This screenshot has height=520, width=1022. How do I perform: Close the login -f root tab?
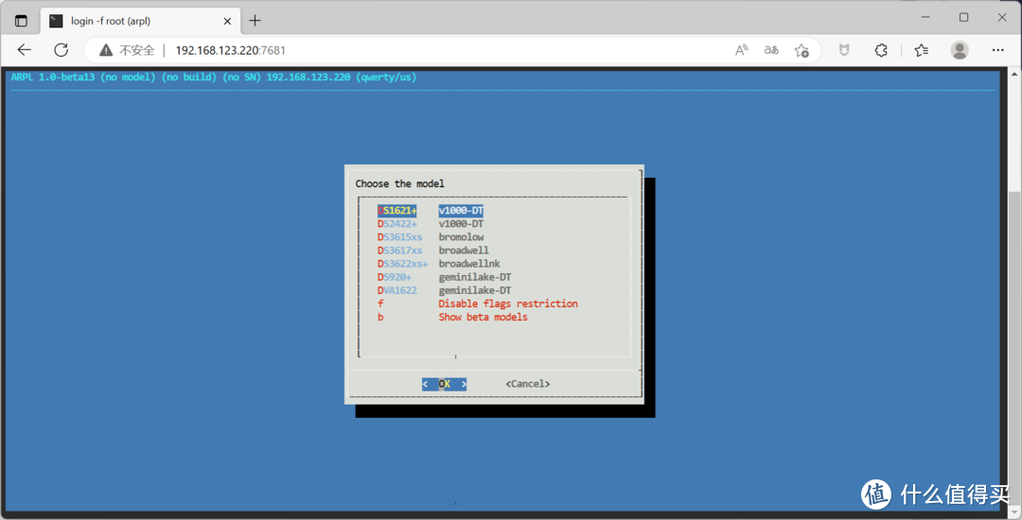(227, 21)
